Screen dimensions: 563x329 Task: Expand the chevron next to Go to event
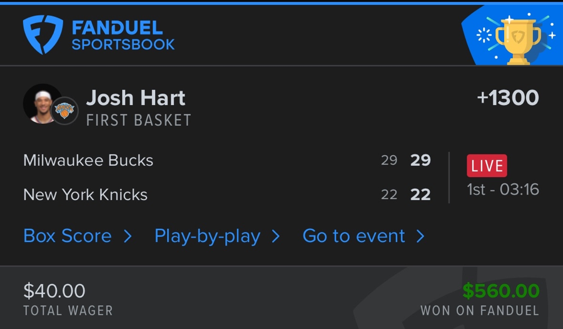[x=420, y=236]
